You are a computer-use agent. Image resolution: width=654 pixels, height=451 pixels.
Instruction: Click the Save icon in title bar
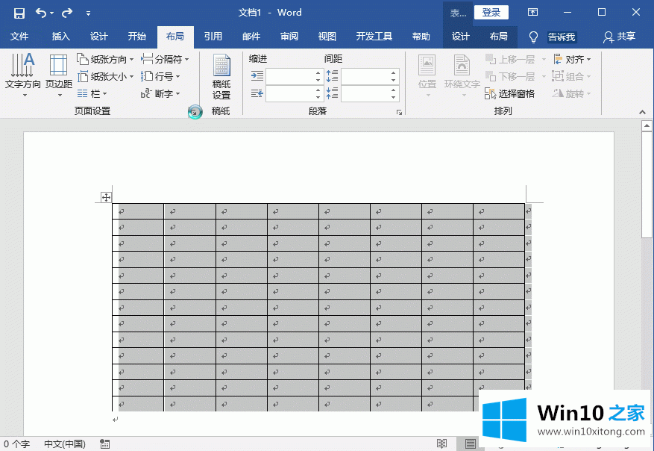(x=19, y=13)
